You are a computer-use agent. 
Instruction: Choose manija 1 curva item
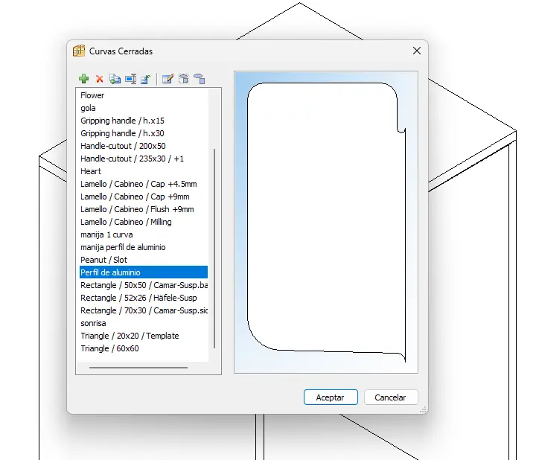[107, 234]
